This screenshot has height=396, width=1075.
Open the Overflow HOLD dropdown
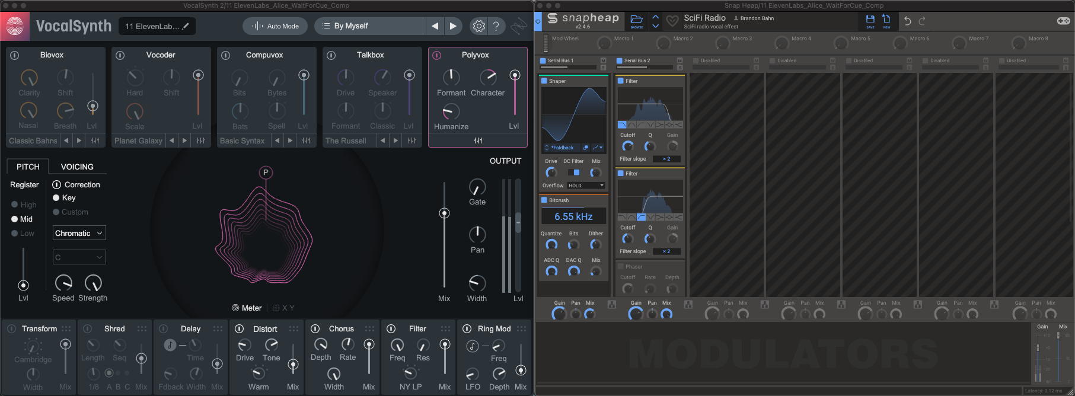(586, 186)
